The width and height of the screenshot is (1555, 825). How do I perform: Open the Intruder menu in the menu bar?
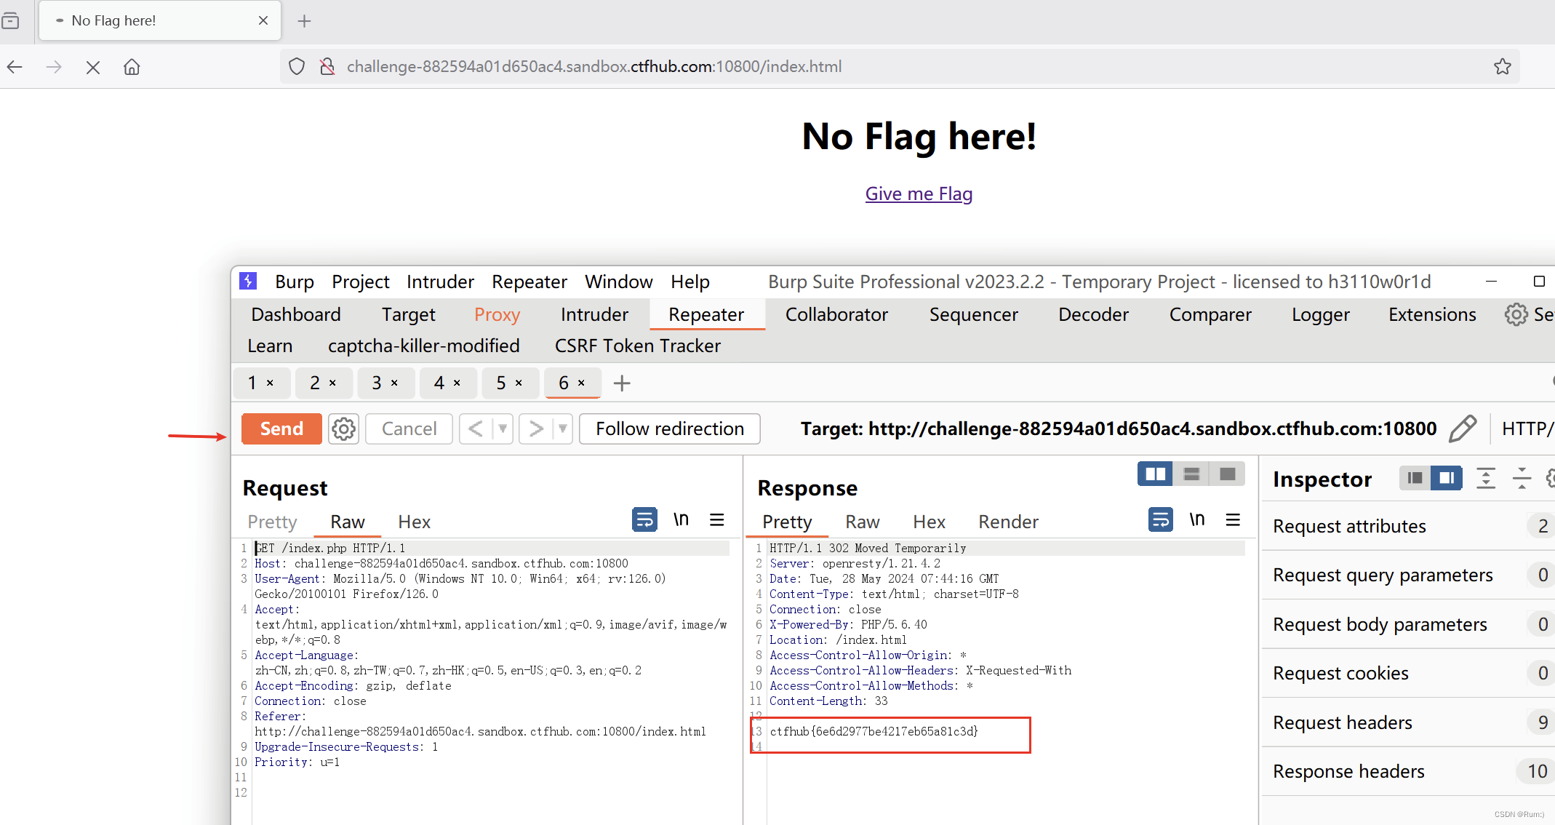pos(440,282)
